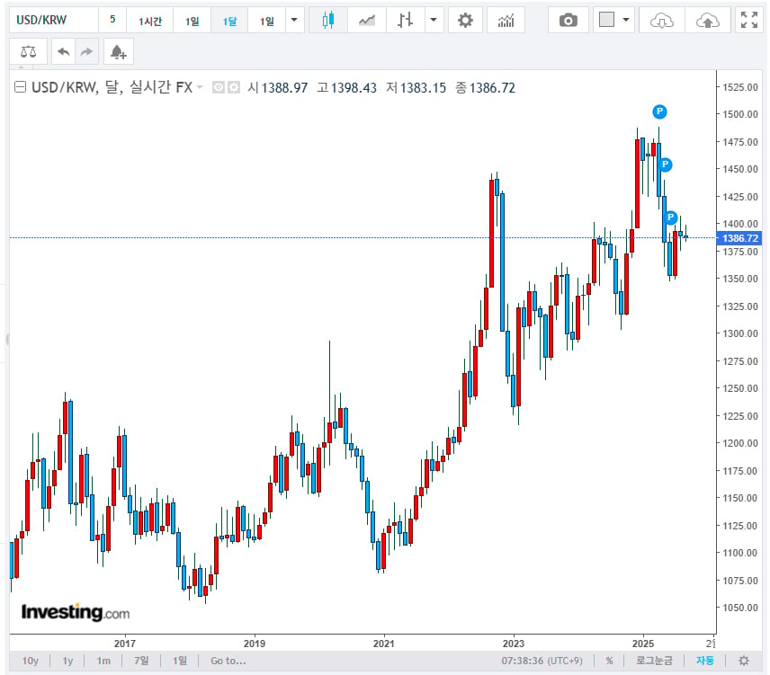Save chart using cloud upload icon
The image size is (770, 675).
tap(707, 20)
